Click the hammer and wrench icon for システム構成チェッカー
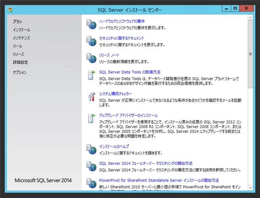Viewport: 260px width, 198px height. [x=91, y=97]
